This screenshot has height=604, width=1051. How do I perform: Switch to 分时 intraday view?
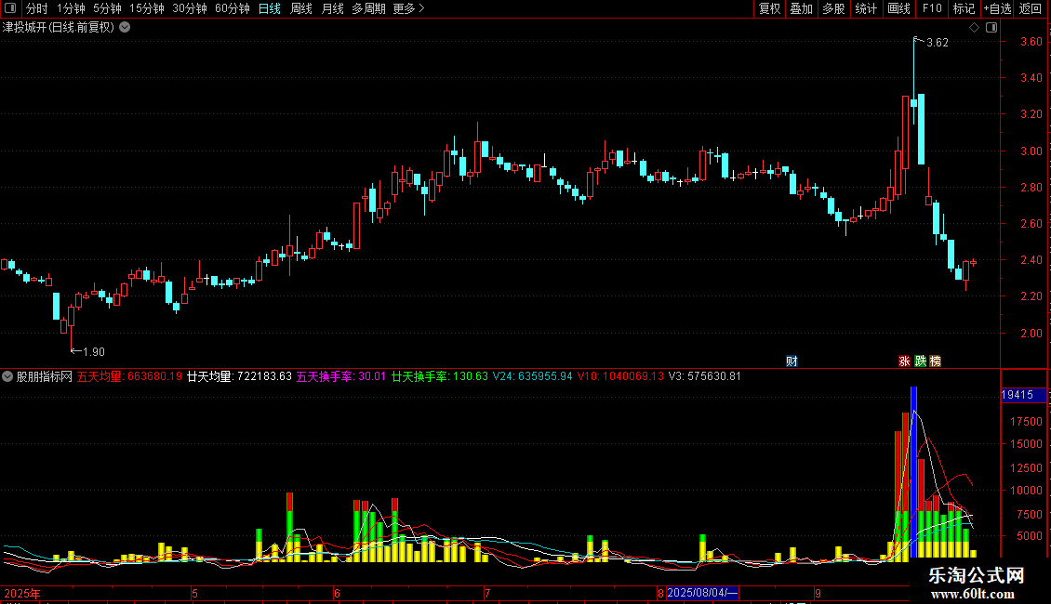[x=37, y=8]
